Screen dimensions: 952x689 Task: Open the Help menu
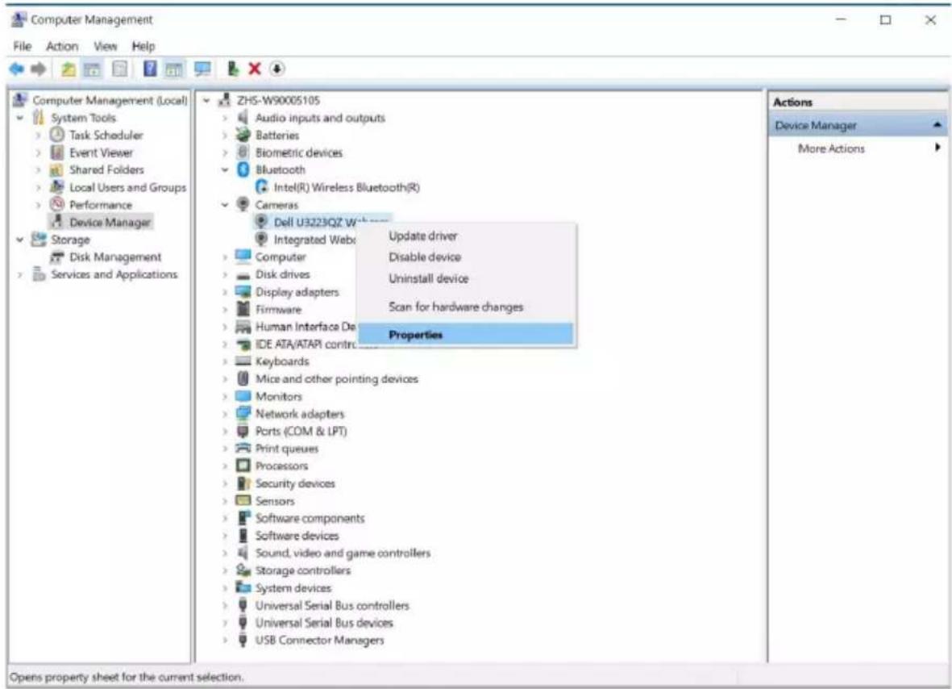pos(143,46)
